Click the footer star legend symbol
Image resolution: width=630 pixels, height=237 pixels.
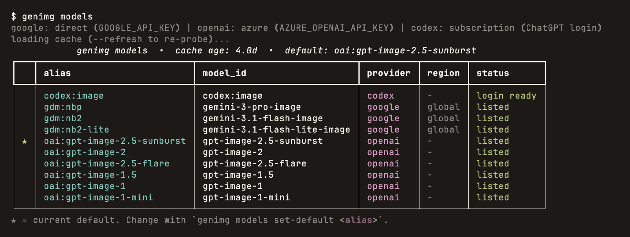[14, 221]
